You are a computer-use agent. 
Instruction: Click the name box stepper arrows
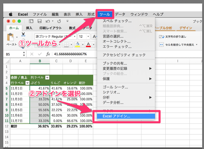(x=24, y=54)
